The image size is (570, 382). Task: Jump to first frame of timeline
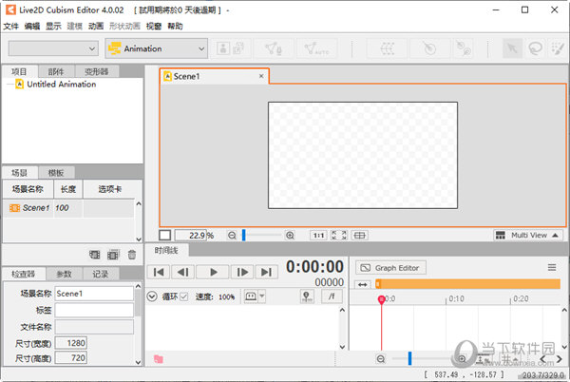click(x=159, y=272)
